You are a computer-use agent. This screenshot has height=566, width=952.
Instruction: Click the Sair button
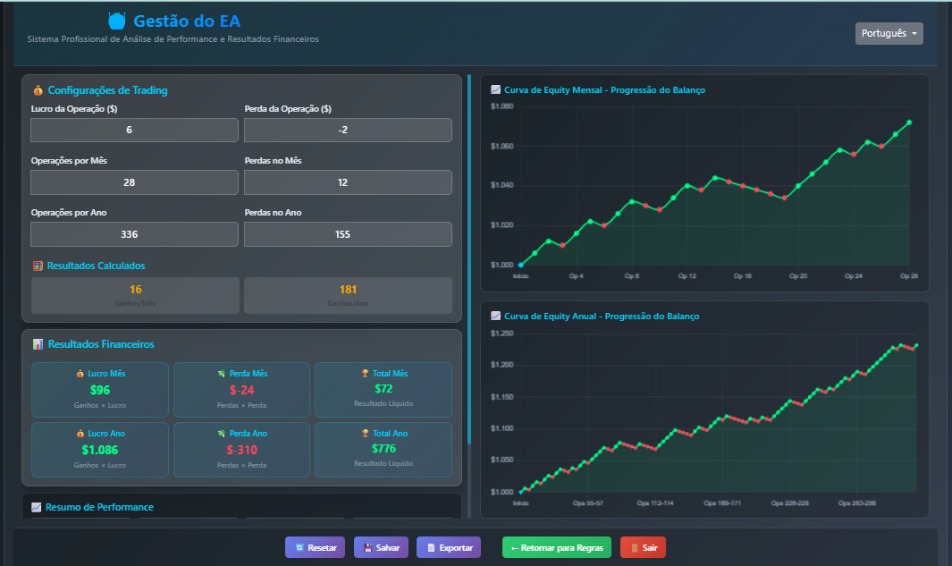click(643, 547)
